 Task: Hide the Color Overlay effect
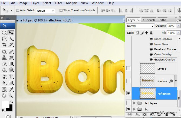pos(151,54)
